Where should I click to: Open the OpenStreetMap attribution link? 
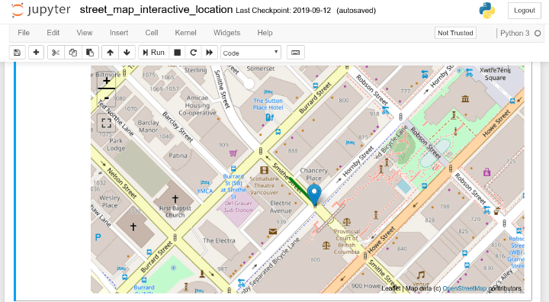[x=464, y=288]
